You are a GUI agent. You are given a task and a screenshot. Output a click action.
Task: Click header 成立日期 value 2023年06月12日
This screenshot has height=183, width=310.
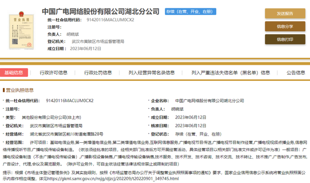(85, 49)
